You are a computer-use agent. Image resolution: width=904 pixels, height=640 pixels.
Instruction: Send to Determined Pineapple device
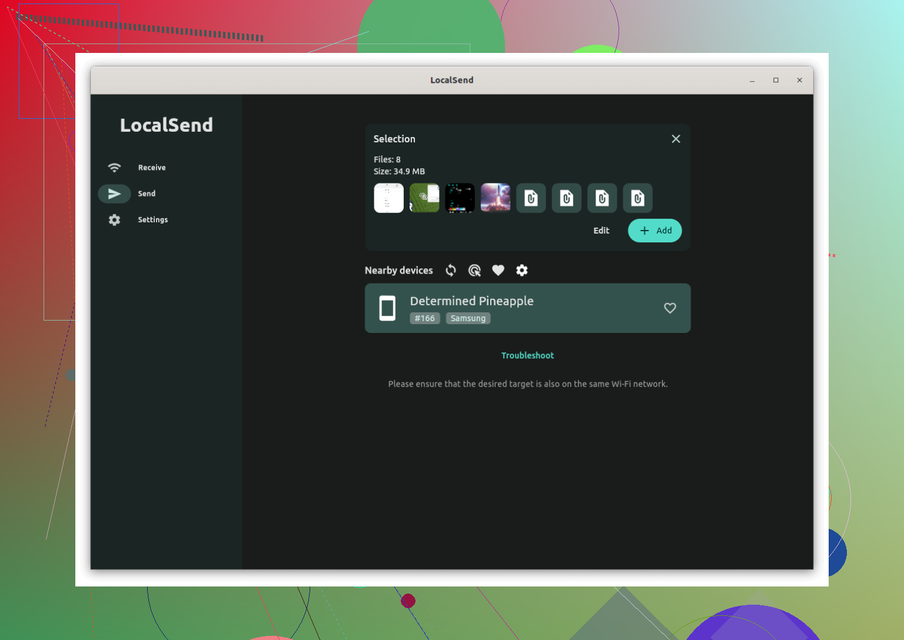tap(527, 308)
